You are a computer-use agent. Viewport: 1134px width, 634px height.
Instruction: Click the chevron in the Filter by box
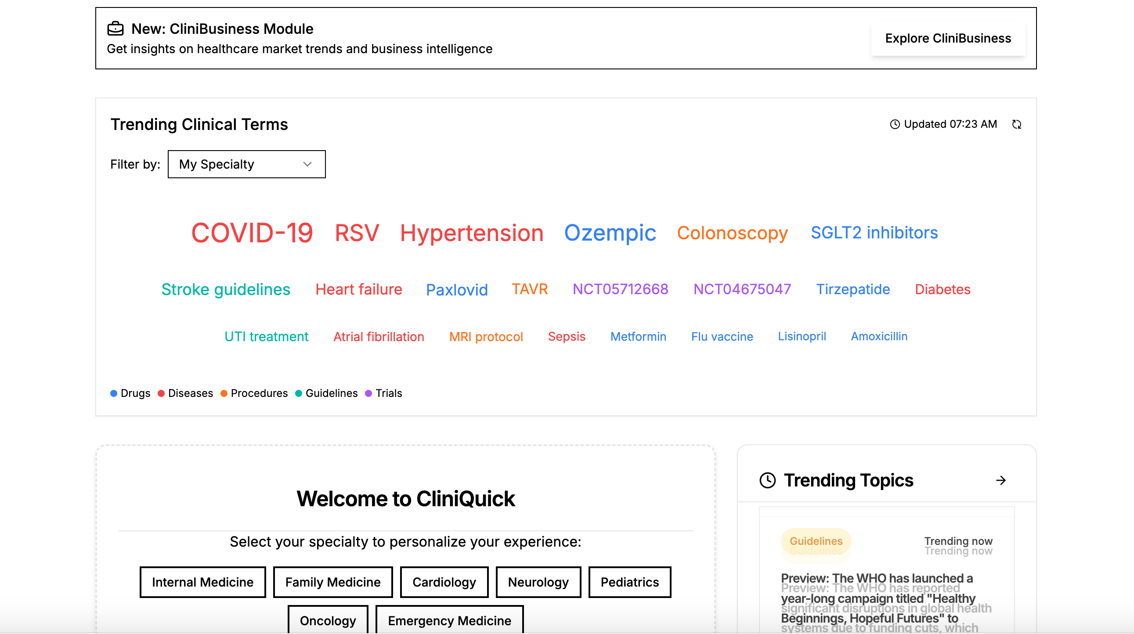coord(307,164)
